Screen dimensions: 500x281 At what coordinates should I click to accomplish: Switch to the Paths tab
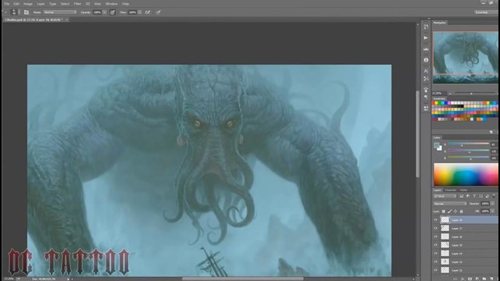(463, 190)
